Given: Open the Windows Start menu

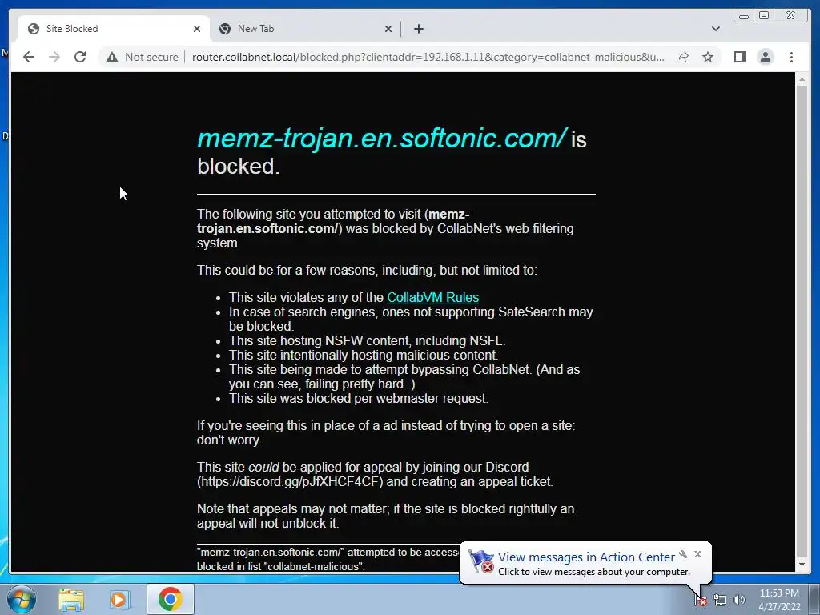Looking at the screenshot, I should [22, 599].
